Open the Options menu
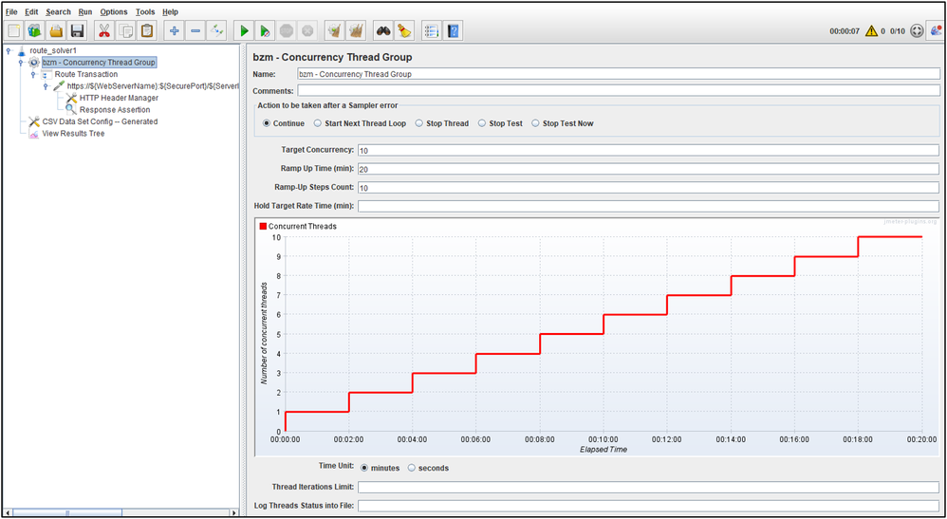 (x=113, y=12)
